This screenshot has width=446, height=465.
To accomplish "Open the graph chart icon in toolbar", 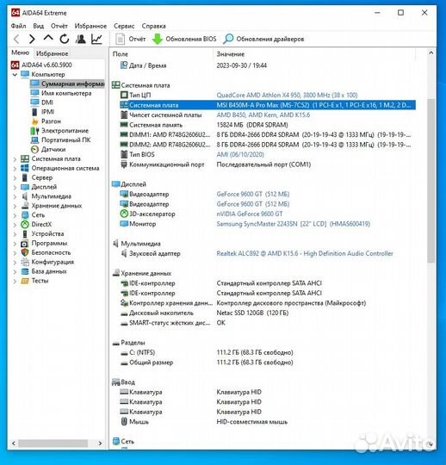I will pos(96,39).
